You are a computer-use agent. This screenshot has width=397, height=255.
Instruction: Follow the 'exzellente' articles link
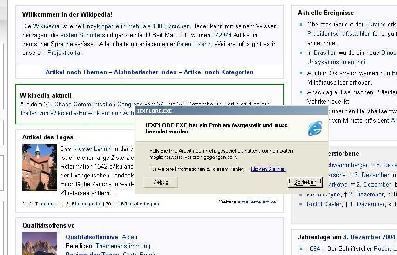249,202
